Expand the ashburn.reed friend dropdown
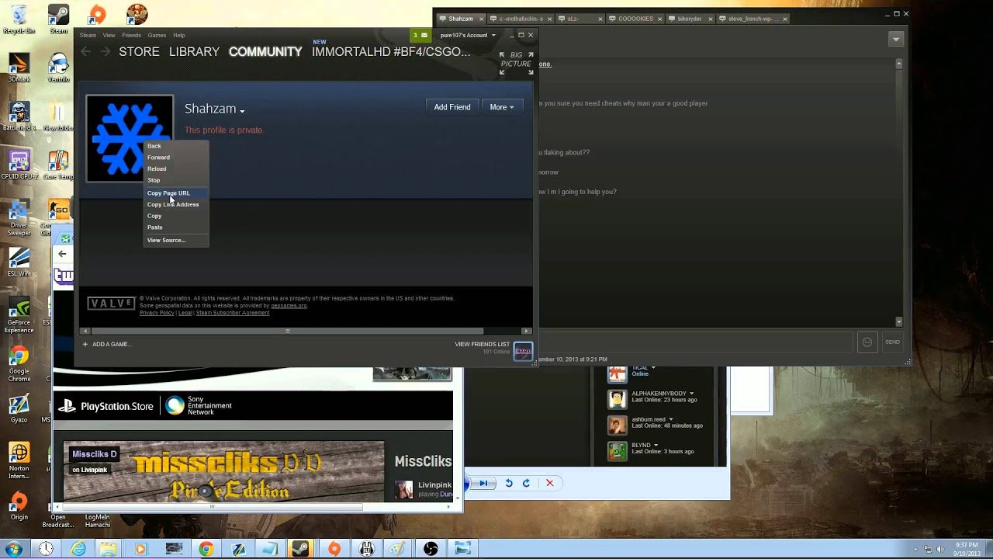Viewport: 993px width, 559px height. (x=671, y=419)
